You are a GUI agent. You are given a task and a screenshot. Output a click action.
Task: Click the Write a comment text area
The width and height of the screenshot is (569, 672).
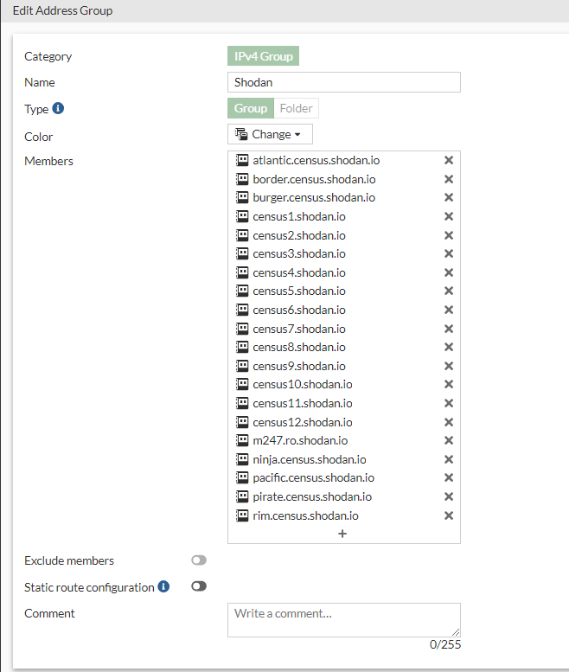[x=344, y=620]
